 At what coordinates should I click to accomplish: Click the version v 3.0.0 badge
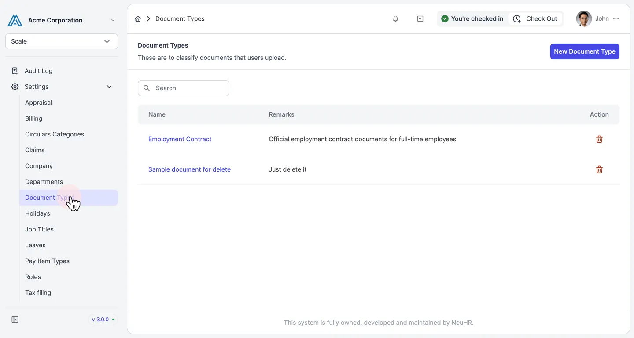click(x=103, y=320)
